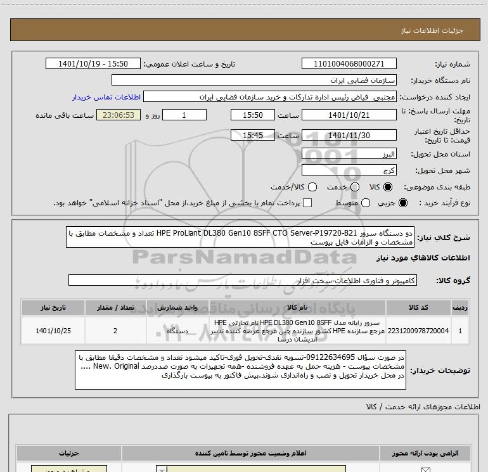
Task: Click the تاریخ نیاز column header
Action: pos(53,308)
